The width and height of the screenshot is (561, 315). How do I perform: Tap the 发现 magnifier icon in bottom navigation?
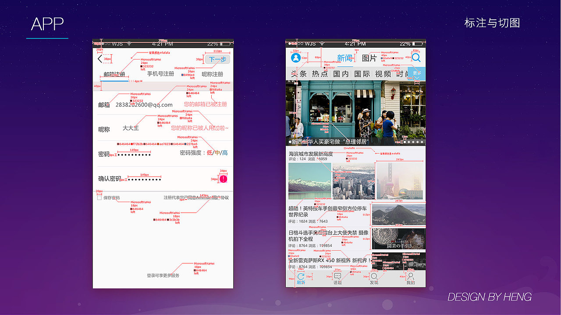374,276
